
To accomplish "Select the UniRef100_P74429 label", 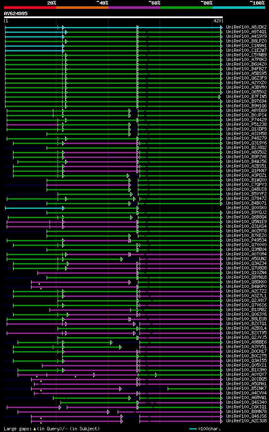I will [246, 120].
